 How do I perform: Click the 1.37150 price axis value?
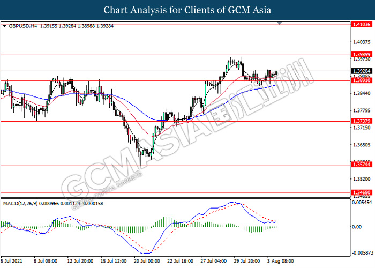pyautogui.click(x=362, y=128)
